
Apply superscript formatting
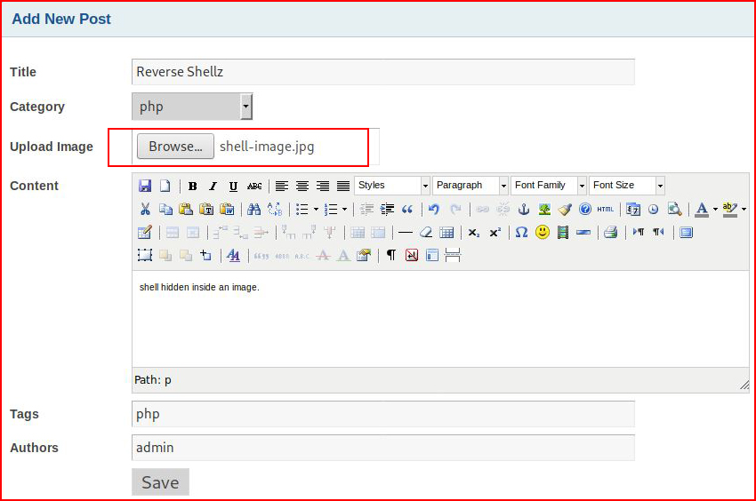click(x=495, y=232)
